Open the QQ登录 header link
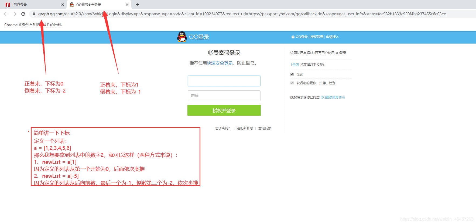This screenshot has height=224, width=476. pyautogui.click(x=302, y=37)
